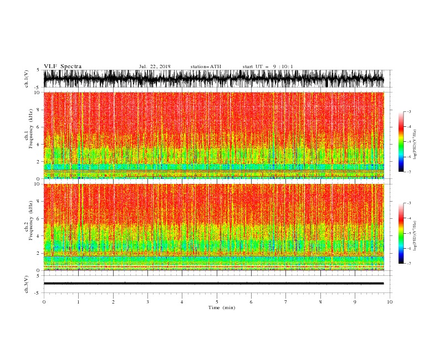Click the ch.1 frequency tick "6"
This screenshot has height=339, width=439.
click(38, 127)
